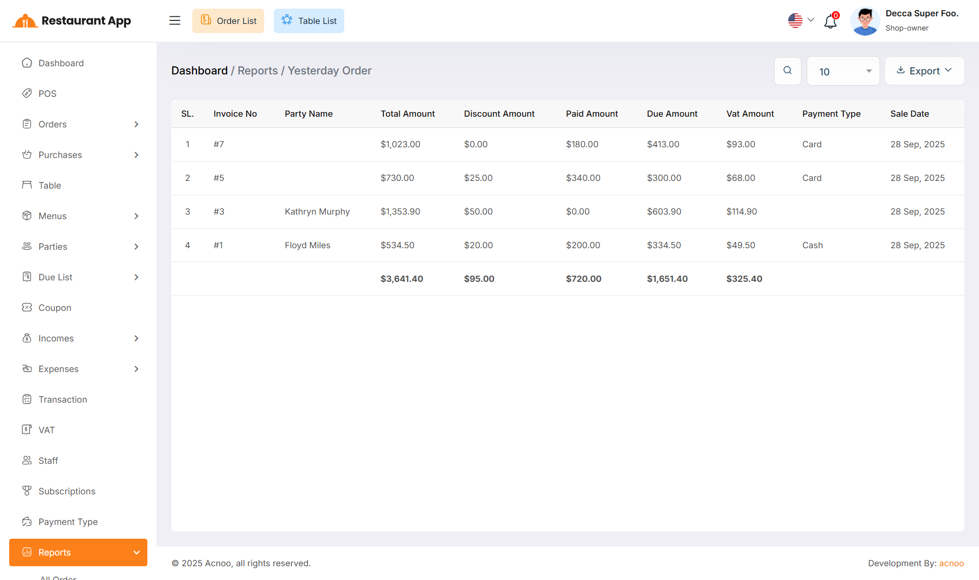Click the user profile avatar
Viewport: 979px width, 580px height.
(x=865, y=21)
